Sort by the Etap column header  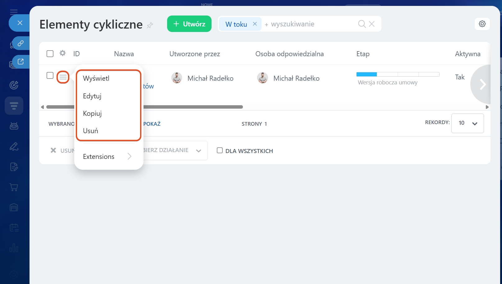coord(363,54)
